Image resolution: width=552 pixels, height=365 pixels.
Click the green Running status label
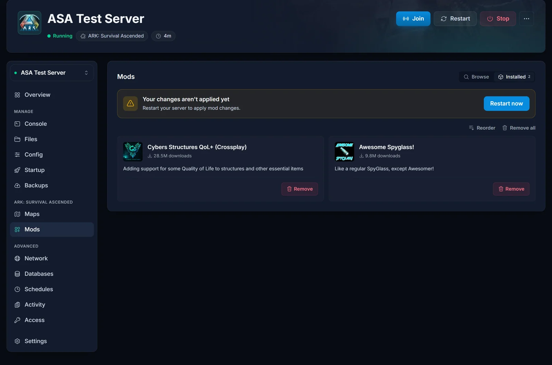[x=60, y=36]
